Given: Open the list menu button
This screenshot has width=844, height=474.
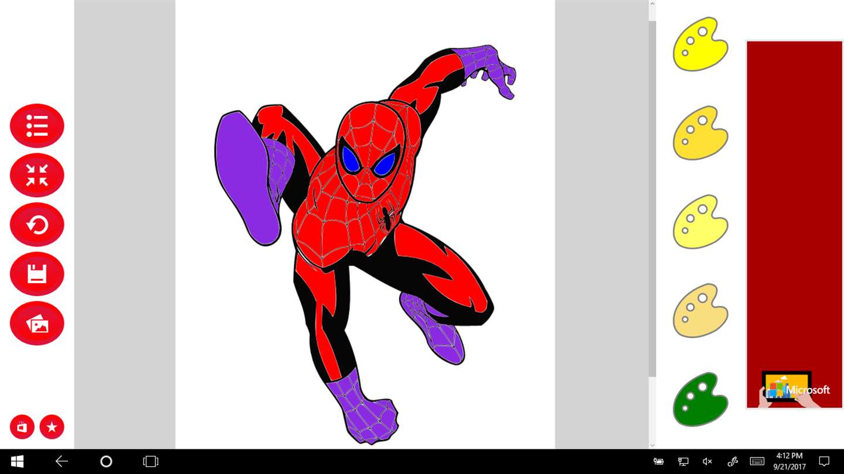Looking at the screenshot, I should [37, 125].
